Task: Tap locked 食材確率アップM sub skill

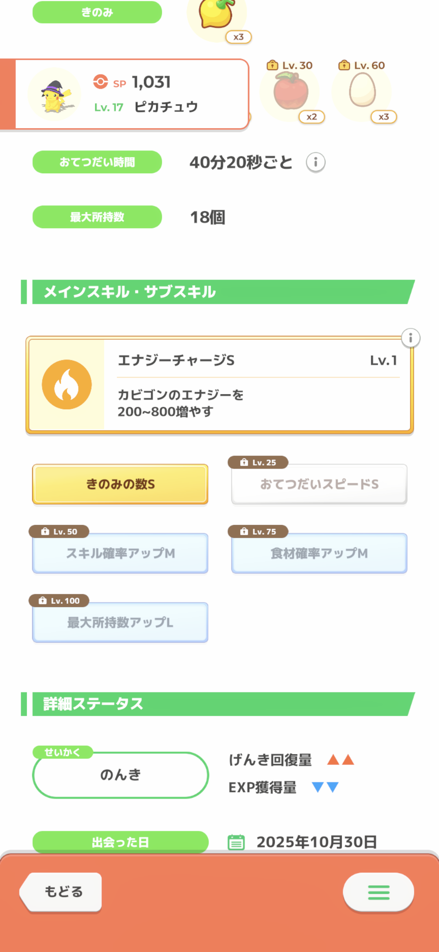Action: 319,553
